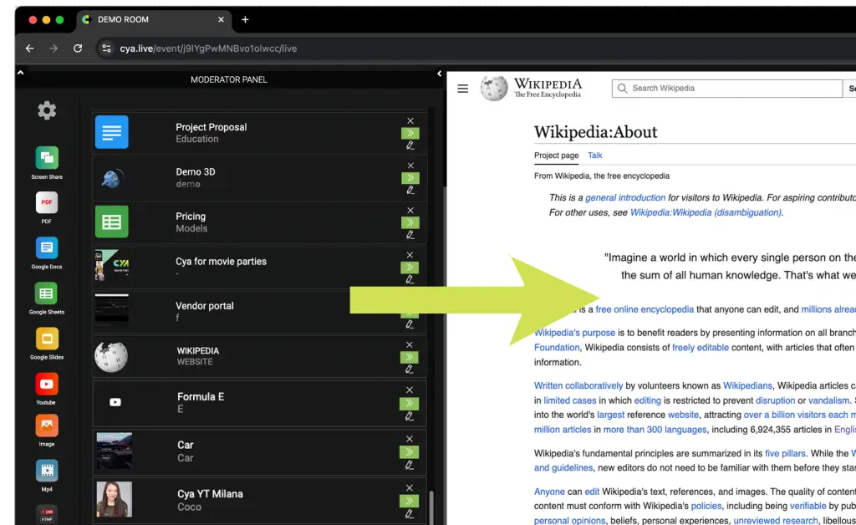Follow the 'more than 300 languages' link
This screenshot has height=525, width=856.
(x=655, y=430)
